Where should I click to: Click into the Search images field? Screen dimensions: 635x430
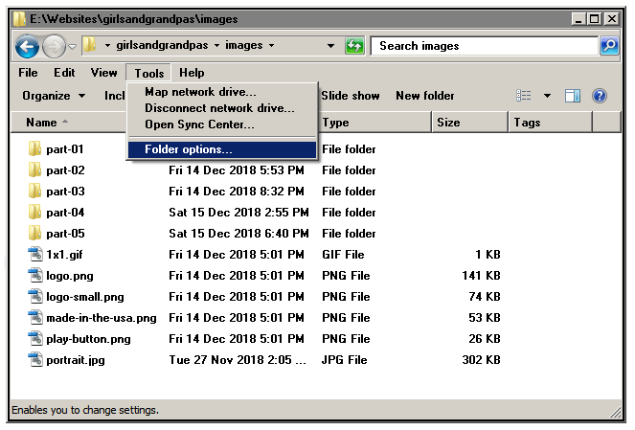484,46
